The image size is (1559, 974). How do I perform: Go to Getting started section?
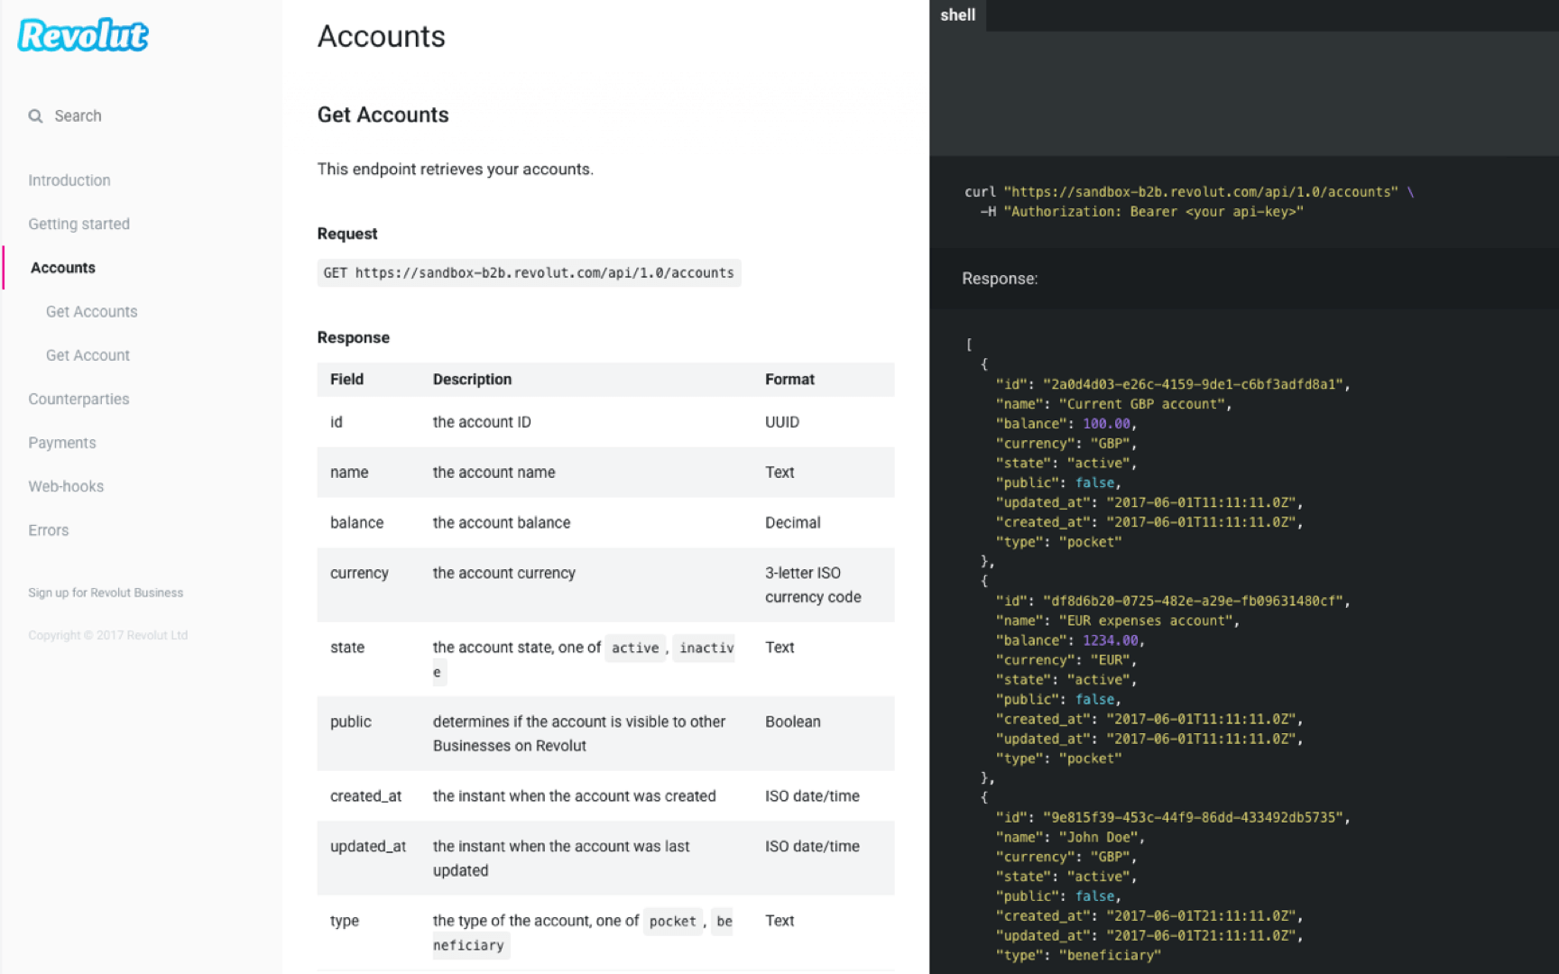(78, 225)
